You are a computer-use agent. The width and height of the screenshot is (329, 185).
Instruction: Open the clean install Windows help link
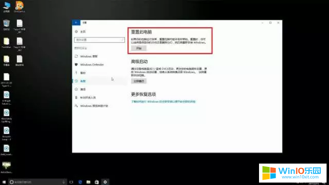(x=163, y=102)
